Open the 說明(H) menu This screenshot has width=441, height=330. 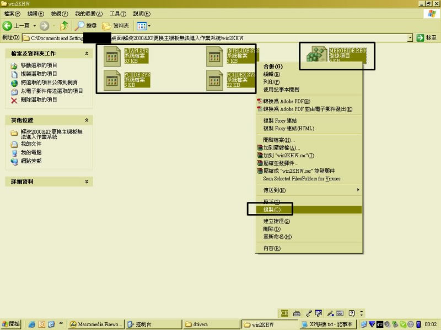click(142, 13)
